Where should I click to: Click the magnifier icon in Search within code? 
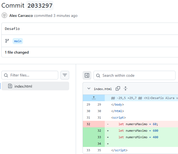coord(98,75)
